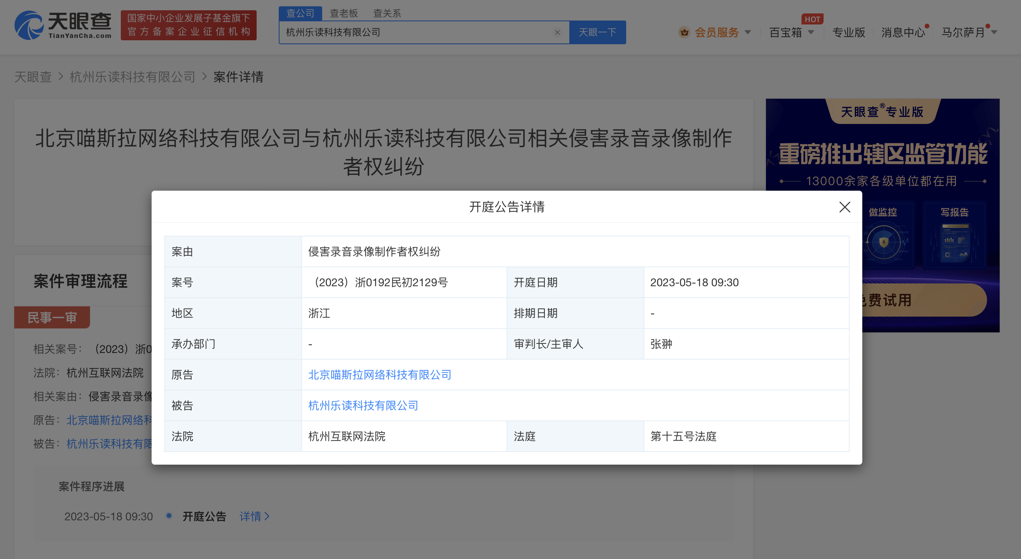Switch to the 查关系 tab
The height and width of the screenshot is (559, 1021).
pyautogui.click(x=387, y=13)
